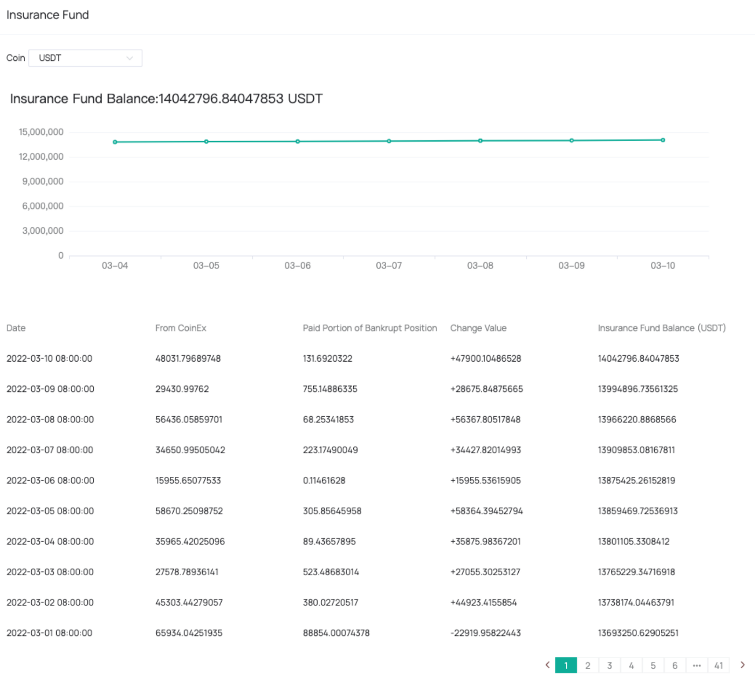
Task: Open the USDT coin dropdown
Action: 85,58
